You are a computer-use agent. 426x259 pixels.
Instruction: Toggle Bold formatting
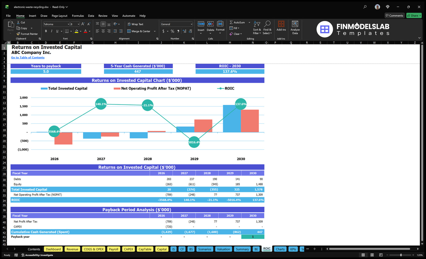click(46, 31)
